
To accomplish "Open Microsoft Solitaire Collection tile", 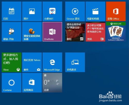I will 116,32.
